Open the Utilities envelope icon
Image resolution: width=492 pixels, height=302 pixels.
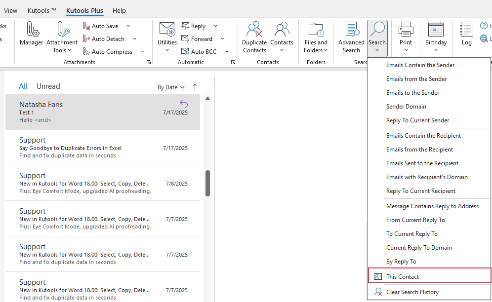[x=167, y=30]
